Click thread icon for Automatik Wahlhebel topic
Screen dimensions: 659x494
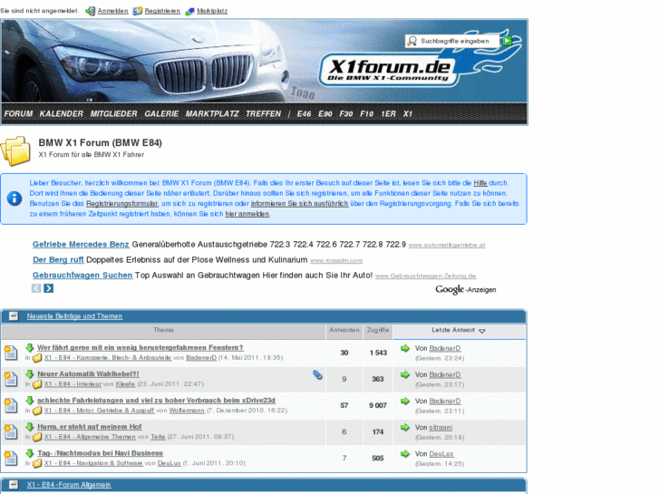click(11, 379)
